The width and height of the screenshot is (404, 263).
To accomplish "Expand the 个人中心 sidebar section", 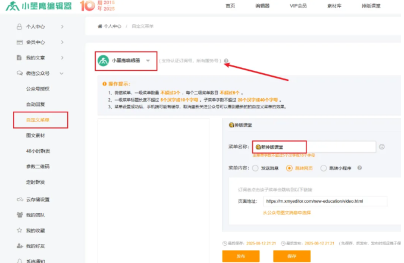I will [62, 27].
